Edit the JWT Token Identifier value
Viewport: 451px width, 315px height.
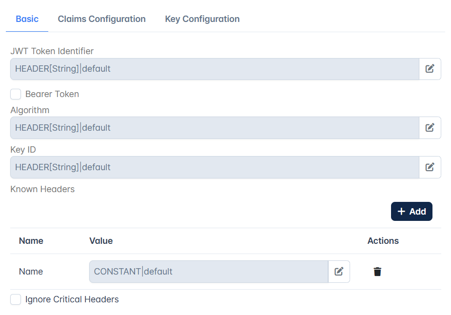pyautogui.click(x=430, y=69)
